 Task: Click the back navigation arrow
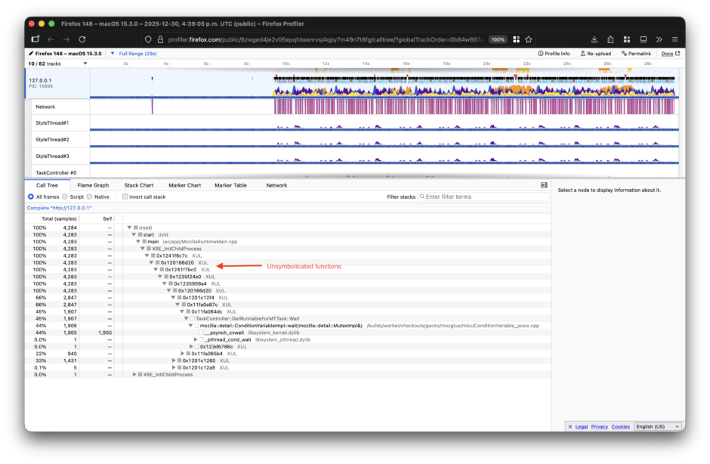tap(51, 39)
